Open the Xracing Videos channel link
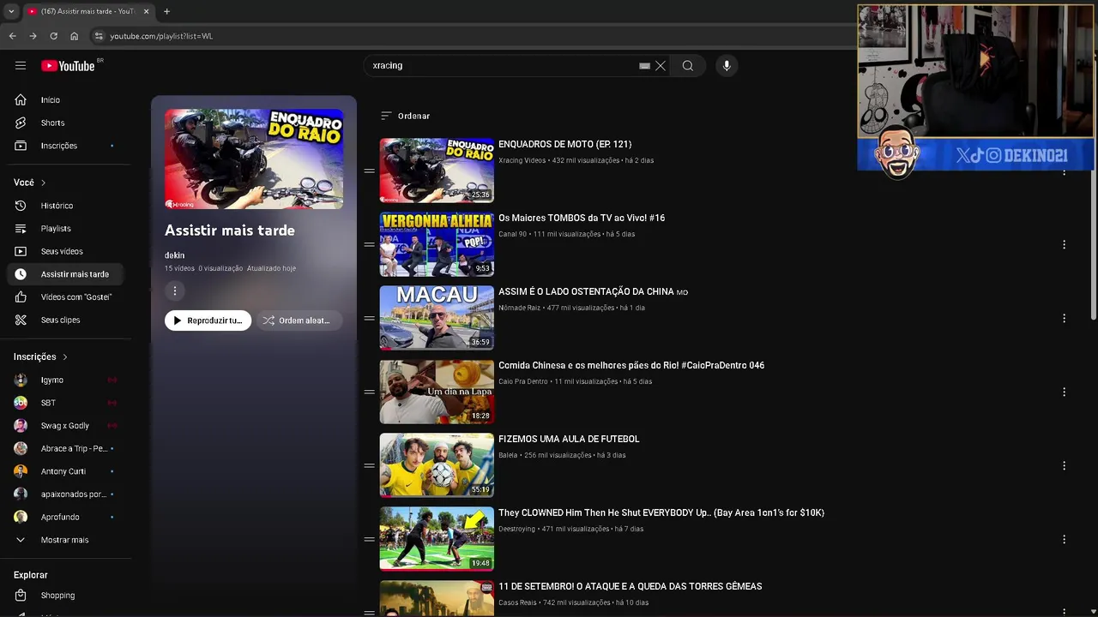This screenshot has height=617, width=1098. pyautogui.click(x=522, y=160)
